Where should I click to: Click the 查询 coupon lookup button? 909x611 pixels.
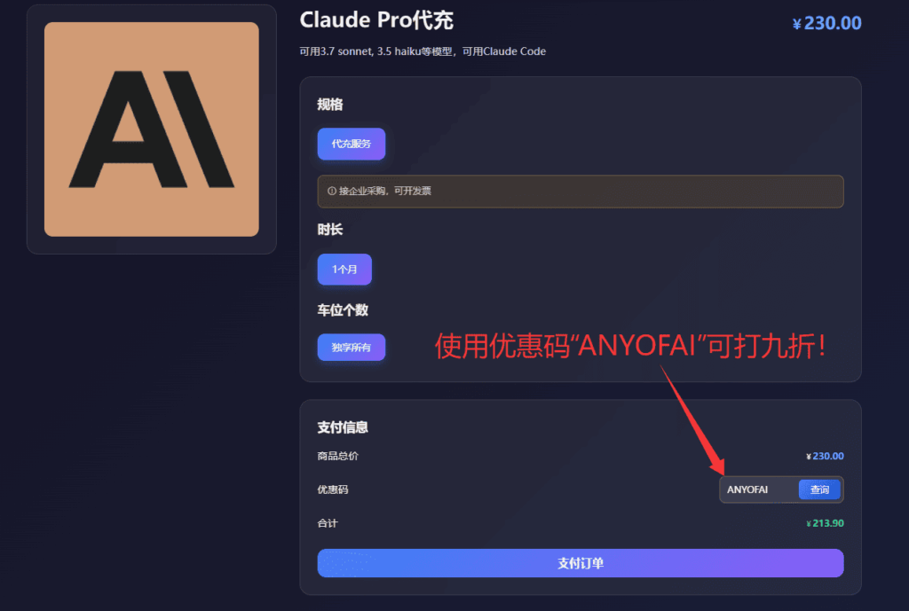click(819, 490)
